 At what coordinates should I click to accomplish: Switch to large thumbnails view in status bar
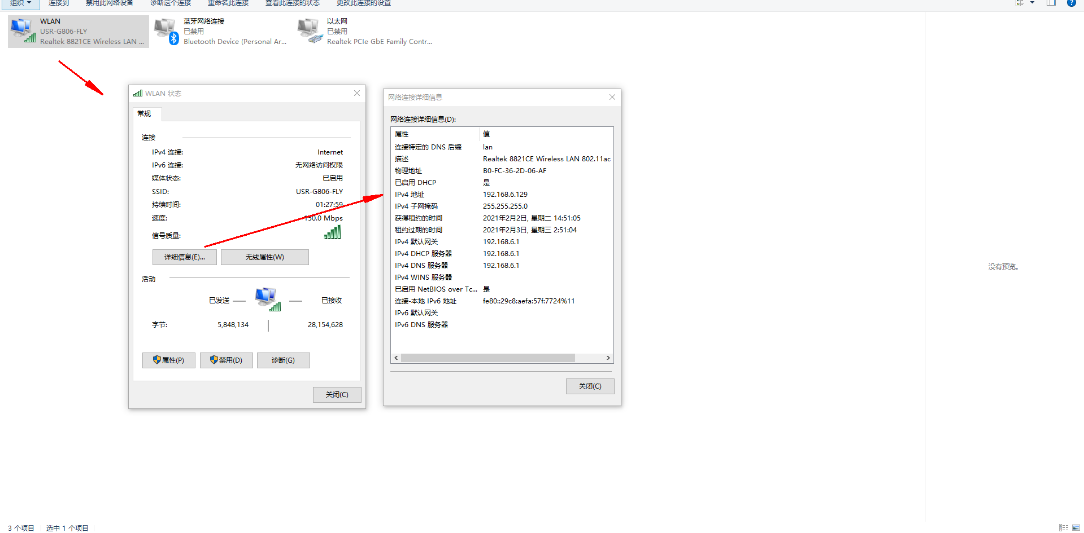[1076, 527]
